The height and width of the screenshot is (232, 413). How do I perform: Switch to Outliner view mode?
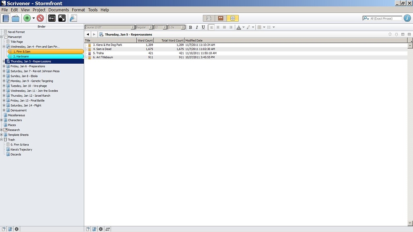click(x=233, y=18)
